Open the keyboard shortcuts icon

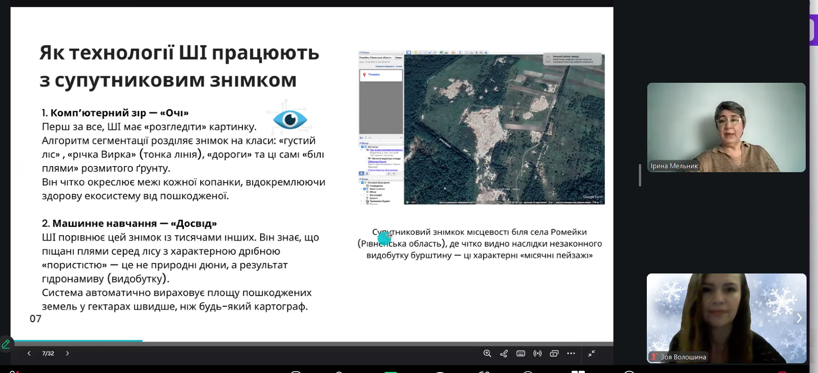(521, 353)
